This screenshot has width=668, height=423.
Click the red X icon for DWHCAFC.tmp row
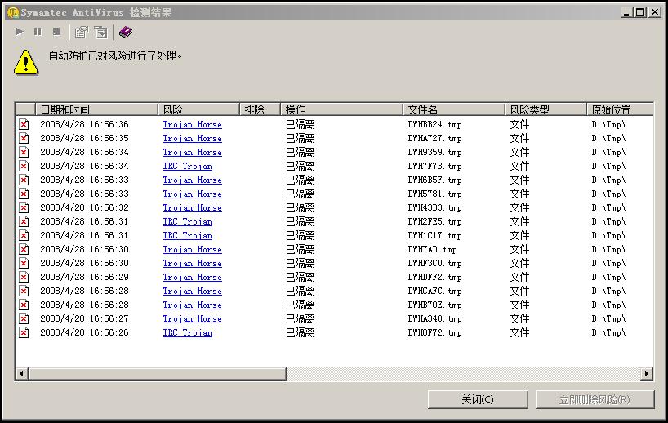24,291
